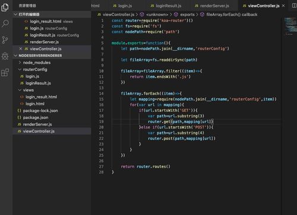Click viewController.js breadcrumb item
This screenshot has width=297, height=215.
(x=118, y=14)
